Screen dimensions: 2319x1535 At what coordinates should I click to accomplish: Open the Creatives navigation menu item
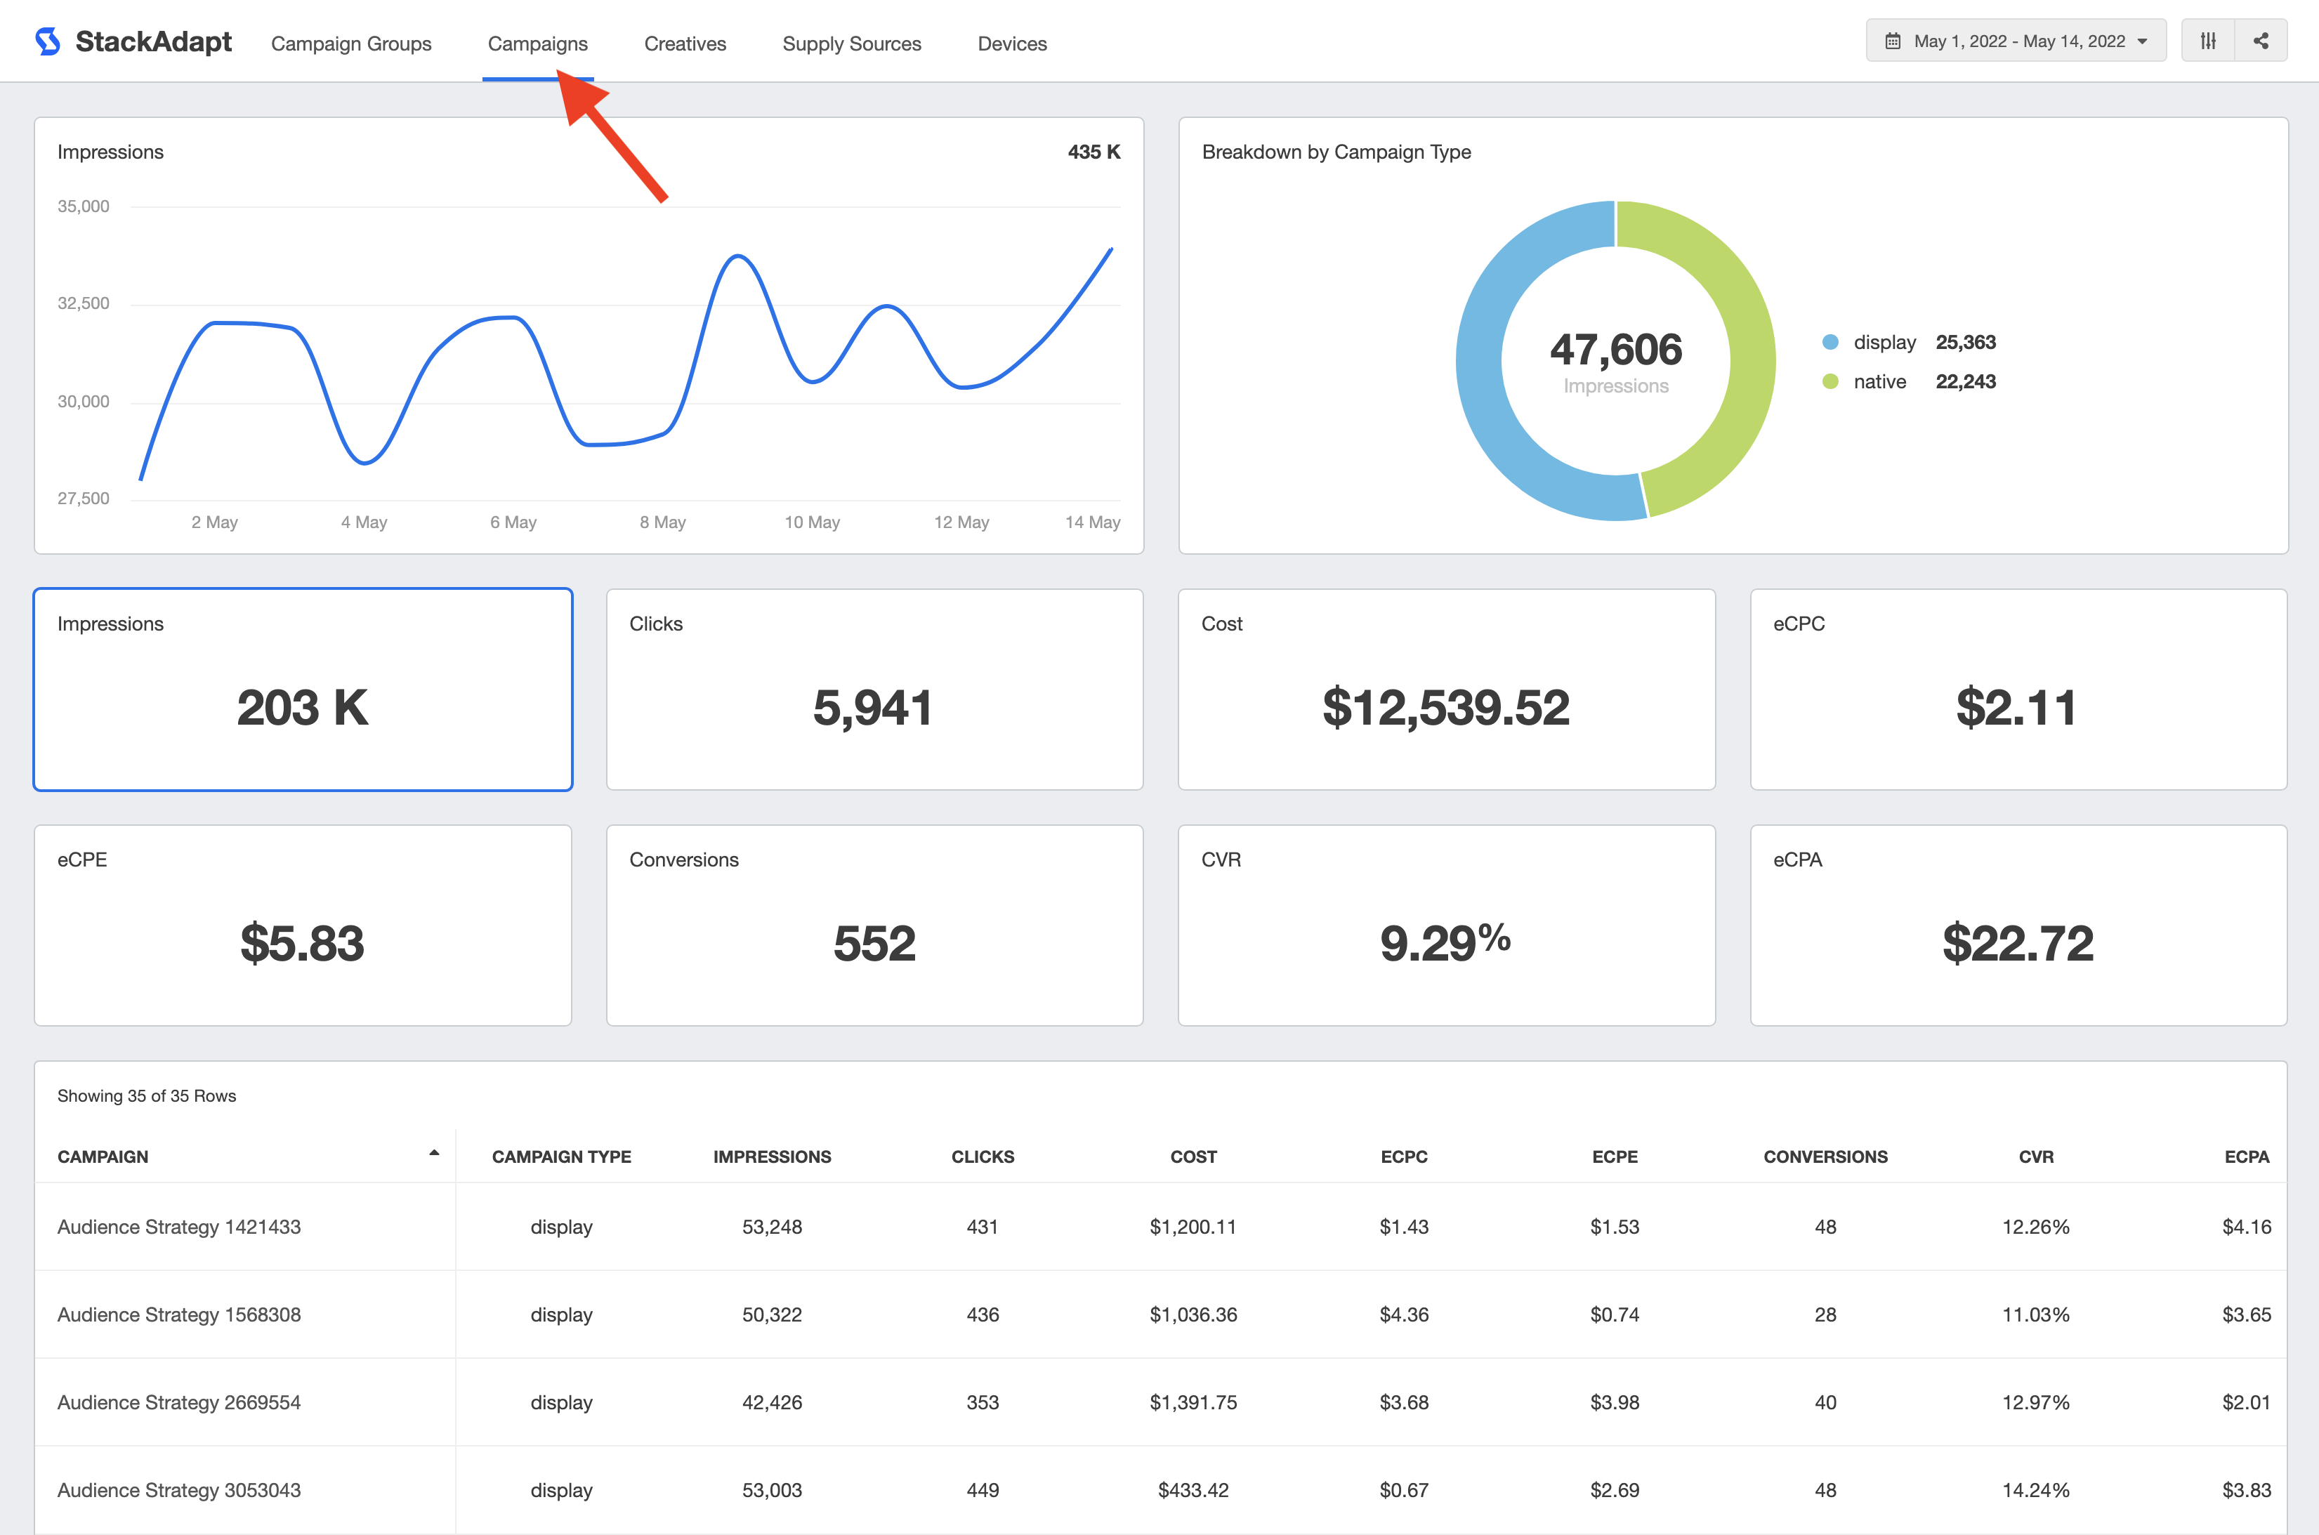tap(682, 41)
